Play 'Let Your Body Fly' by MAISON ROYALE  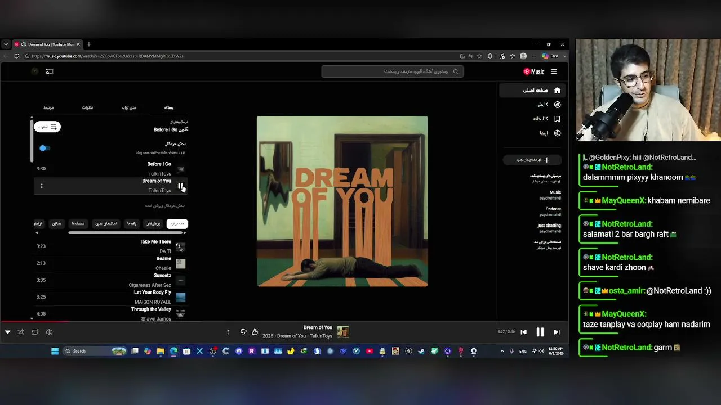coord(111,297)
